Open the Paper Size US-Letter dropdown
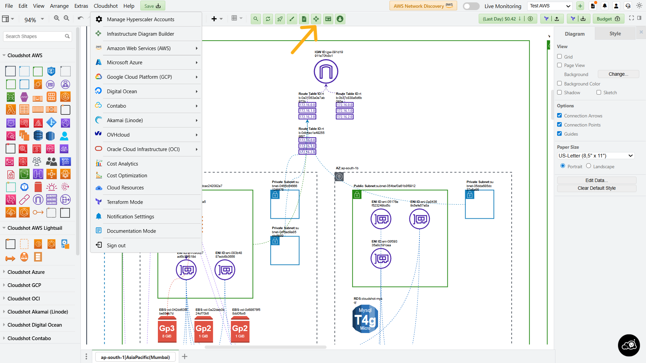646x363 pixels. click(596, 156)
